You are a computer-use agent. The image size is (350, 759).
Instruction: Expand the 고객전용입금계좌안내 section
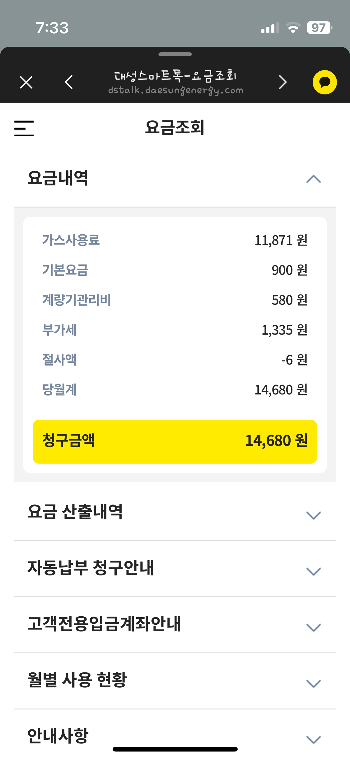313,628
